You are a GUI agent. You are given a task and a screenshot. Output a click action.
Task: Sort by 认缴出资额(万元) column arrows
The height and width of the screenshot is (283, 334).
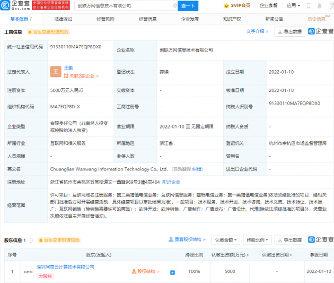click(248, 255)
